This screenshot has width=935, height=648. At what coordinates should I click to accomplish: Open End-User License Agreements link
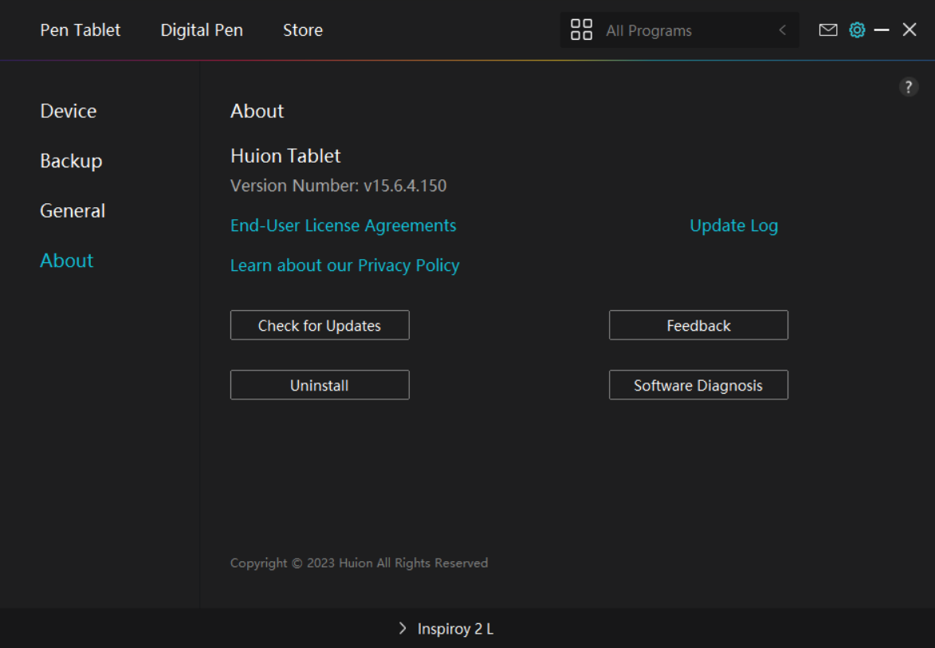point(343,226)
